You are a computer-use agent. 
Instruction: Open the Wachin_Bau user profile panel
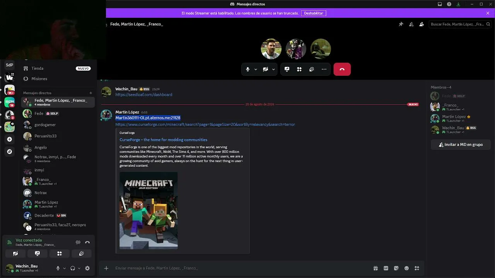pos(28,268)
